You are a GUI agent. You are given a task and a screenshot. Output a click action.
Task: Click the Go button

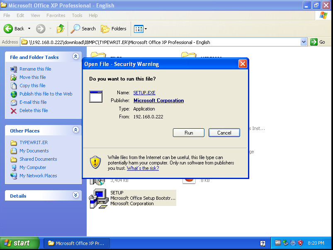coord(318,42)
